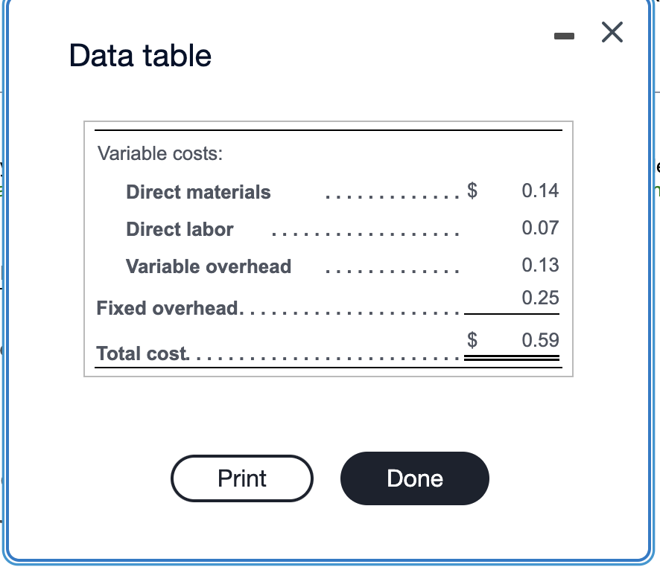Click the Done button
This screenshot has height=567, width=660.
(414, 478)
